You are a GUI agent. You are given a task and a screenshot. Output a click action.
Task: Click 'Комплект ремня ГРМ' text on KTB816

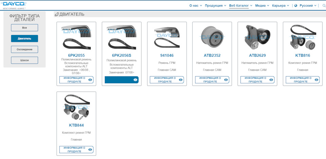click(303, 63)
